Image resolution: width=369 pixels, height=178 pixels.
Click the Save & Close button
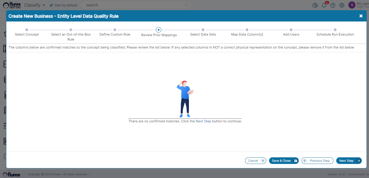[x=284, y=161]
